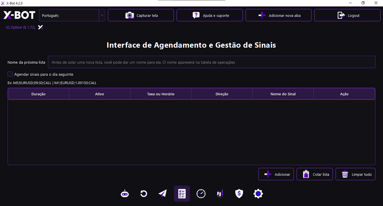This screenshot has height=206, width=383.
Task: Click the circular refresh arrow icon
Action: click(144, 194)
